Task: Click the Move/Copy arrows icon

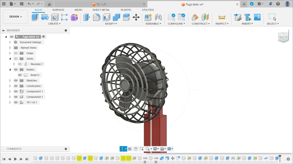Action: pos(136,17)
